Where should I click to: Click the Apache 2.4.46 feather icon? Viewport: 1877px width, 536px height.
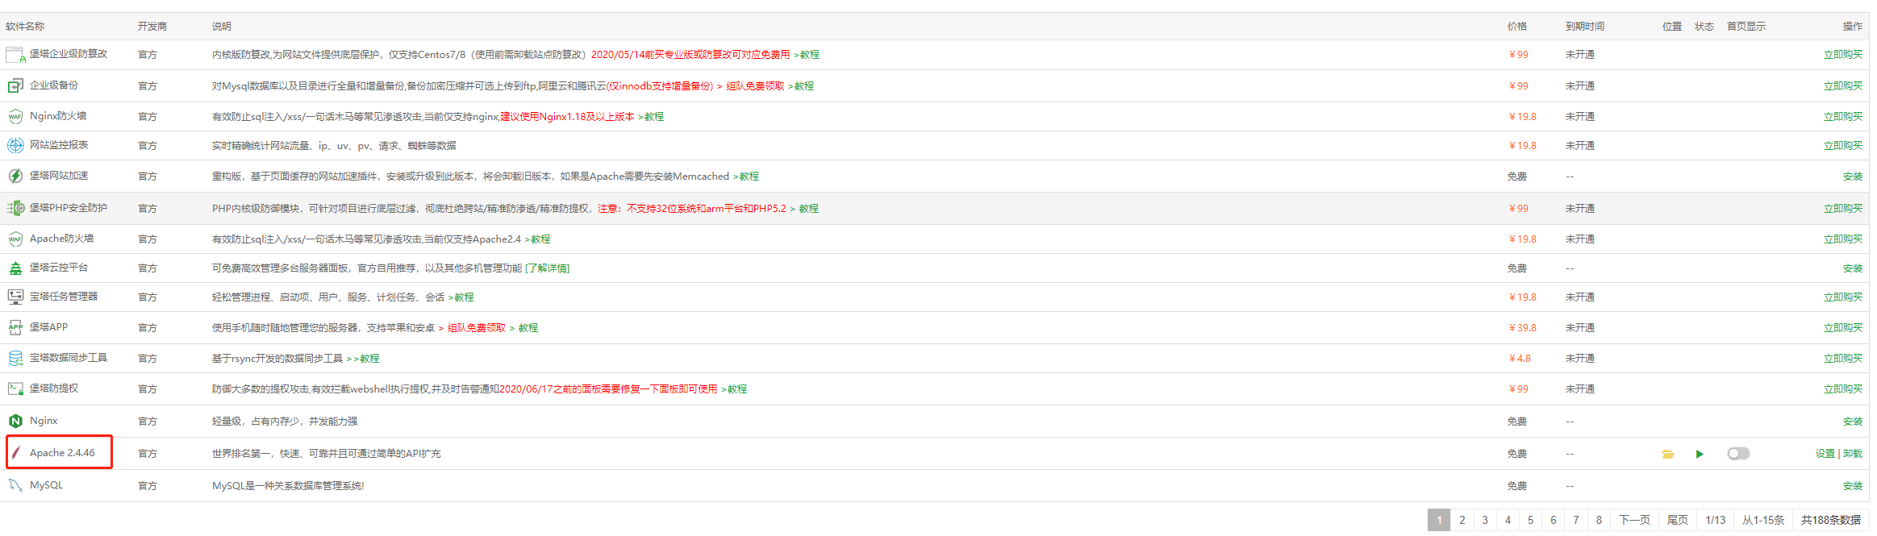pyautogui.click(x=15, y=453)
